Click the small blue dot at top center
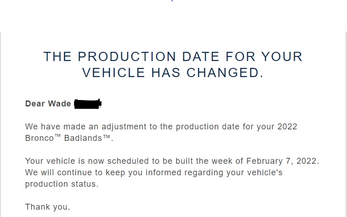The width and height of the screenshot is (347, 217). 172,1
